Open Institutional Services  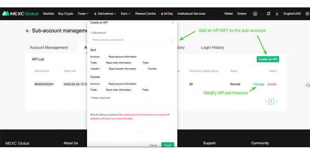pyautogui.click(x=191, y=14)
